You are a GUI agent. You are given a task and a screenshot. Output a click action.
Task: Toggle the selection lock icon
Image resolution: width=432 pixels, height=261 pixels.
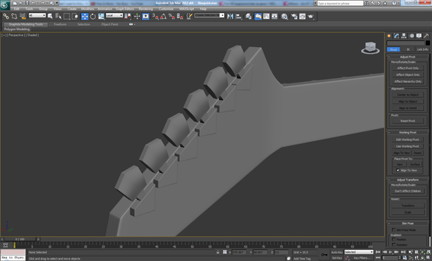pos(218,252)
